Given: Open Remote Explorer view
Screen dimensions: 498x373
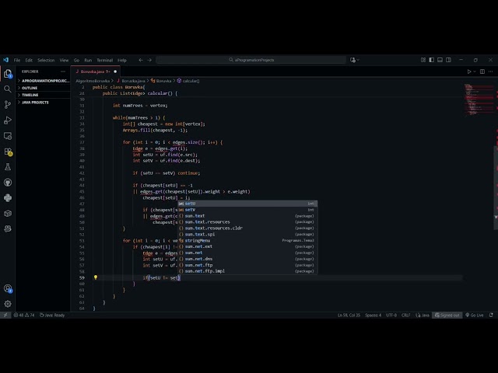Looking at the screenshot, I should point(8,136).
